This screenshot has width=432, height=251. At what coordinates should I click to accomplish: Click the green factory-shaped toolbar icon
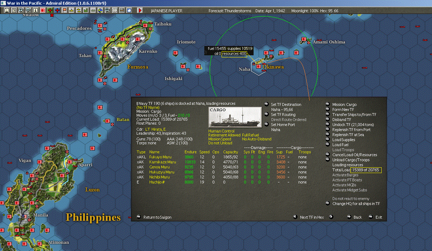86,10
